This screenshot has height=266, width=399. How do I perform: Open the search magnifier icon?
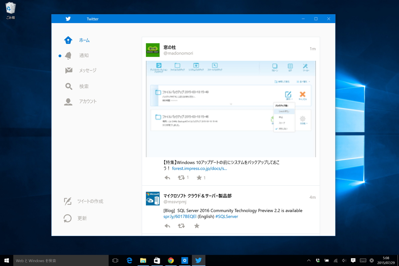69,86
